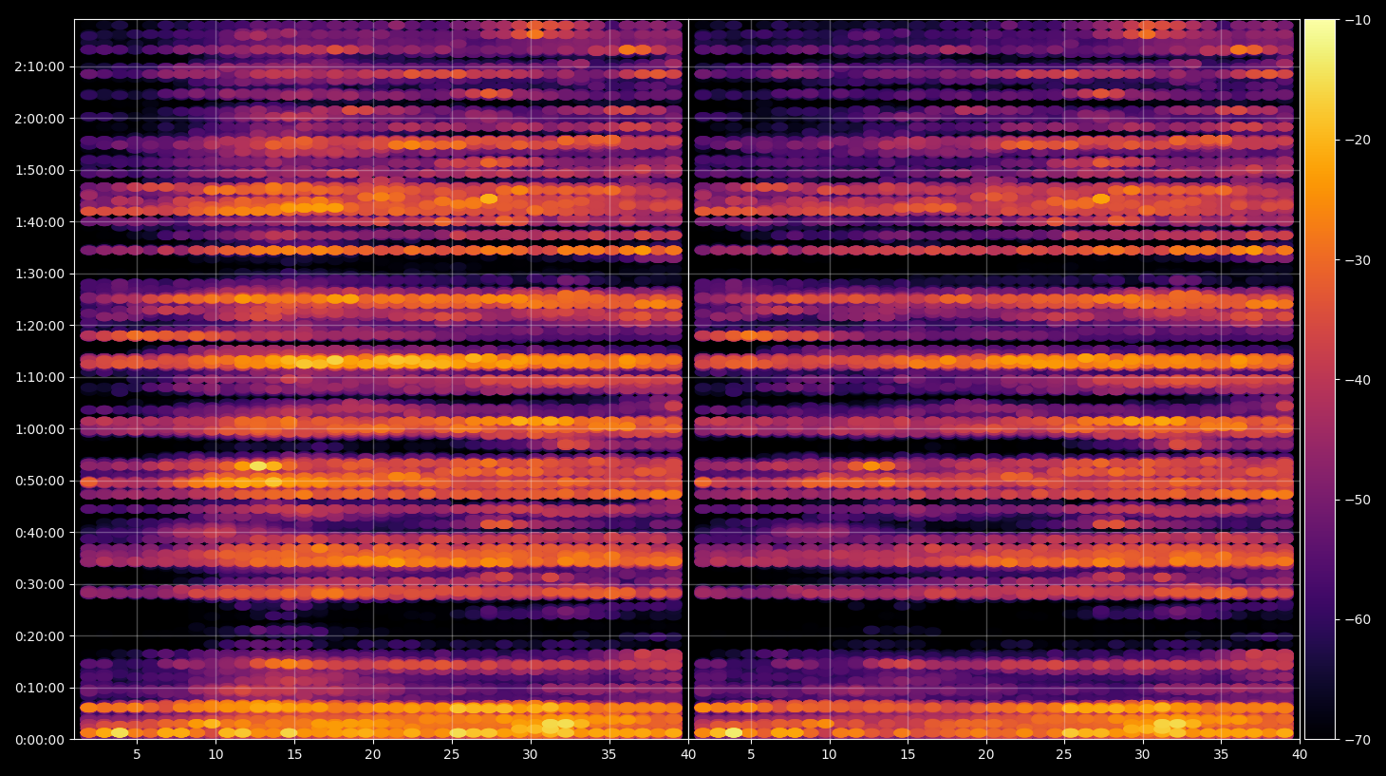The image size is (1386, 776).
Task: Select the 0:20:00 y-axis tick label
Action: click(x=40, y=636)
